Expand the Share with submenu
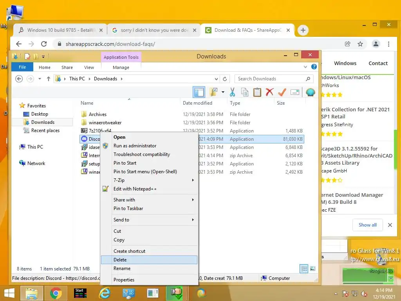 coord(149,200)
